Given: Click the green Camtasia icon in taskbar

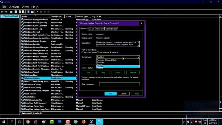Looking at the screenshot, I should (x=52, y=122).
